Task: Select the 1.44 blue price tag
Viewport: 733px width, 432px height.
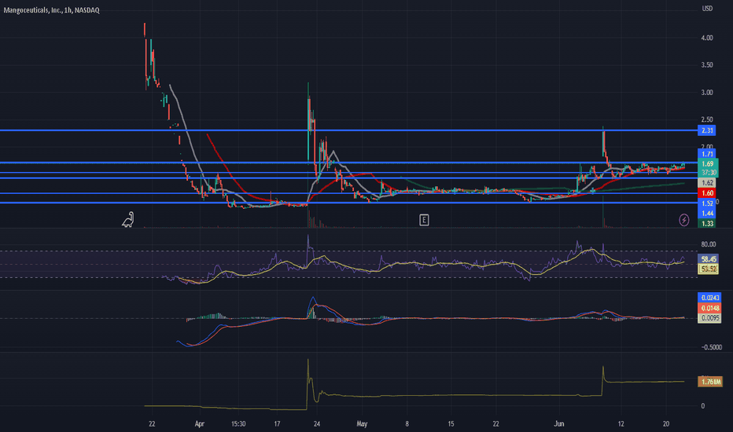Action: pos(707,214)
